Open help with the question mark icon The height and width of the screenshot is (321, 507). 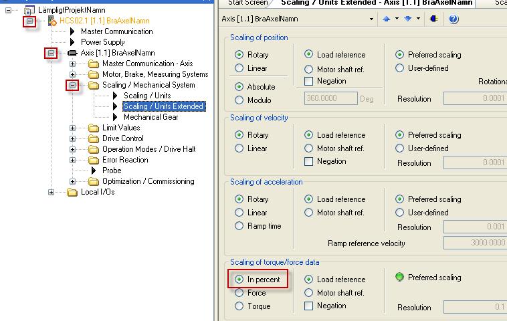point(453,19)
